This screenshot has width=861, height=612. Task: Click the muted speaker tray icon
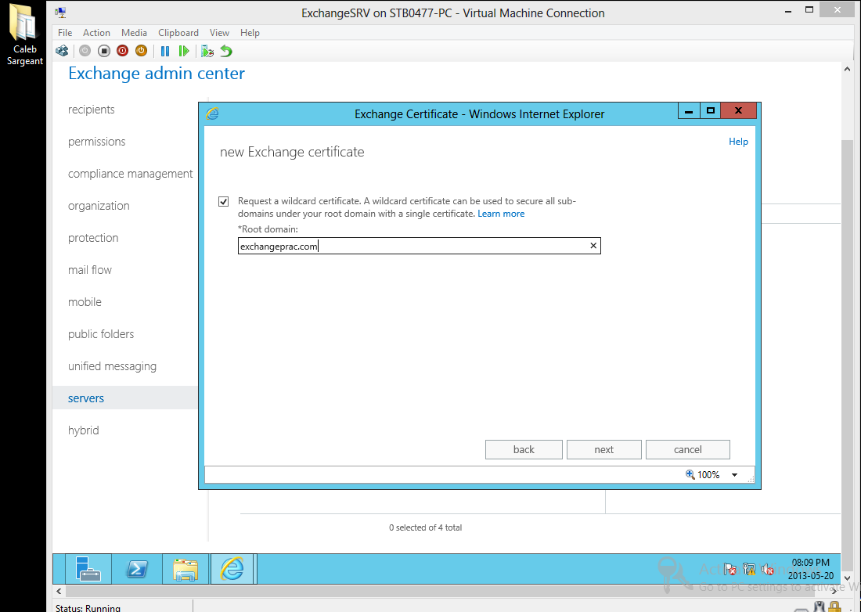[768, 569]
